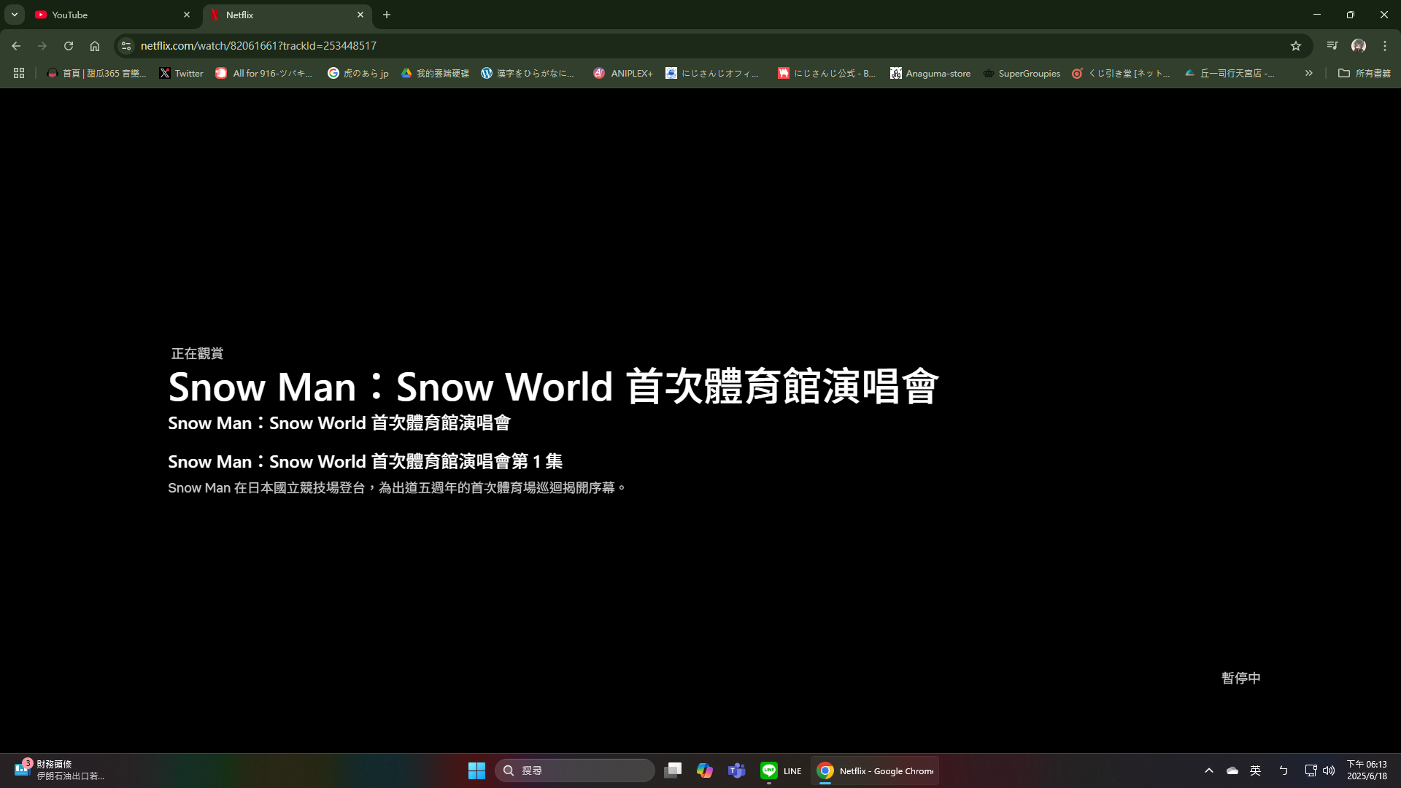Image resolution: width=1401 pixels, height=788 pixels.
Task: Open the にじさんじ公式 bookmark
Action: pos(827,73)
